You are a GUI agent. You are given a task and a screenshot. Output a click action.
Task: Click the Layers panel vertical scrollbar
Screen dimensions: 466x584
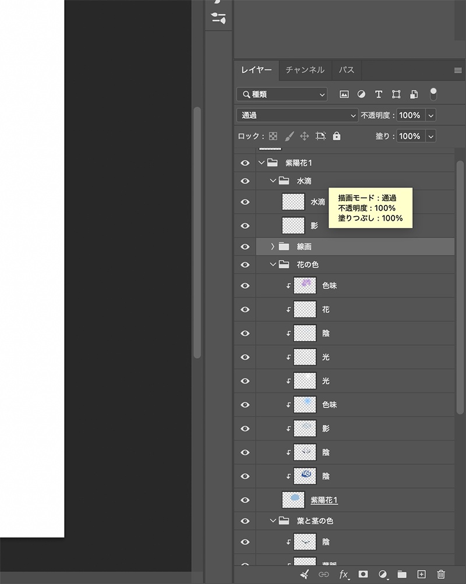pyautogui.click(x=460, y=287)
